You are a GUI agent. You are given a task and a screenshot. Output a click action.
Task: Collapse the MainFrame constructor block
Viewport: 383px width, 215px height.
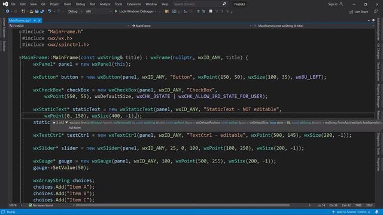20,57
